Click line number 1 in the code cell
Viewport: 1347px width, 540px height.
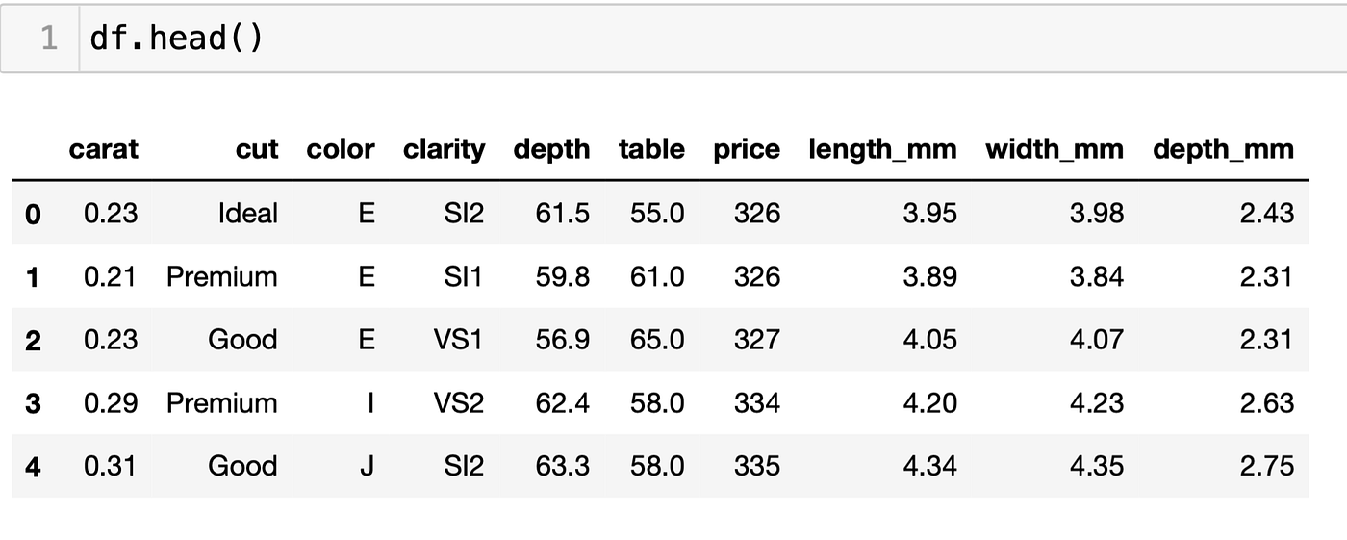point(48,39)
